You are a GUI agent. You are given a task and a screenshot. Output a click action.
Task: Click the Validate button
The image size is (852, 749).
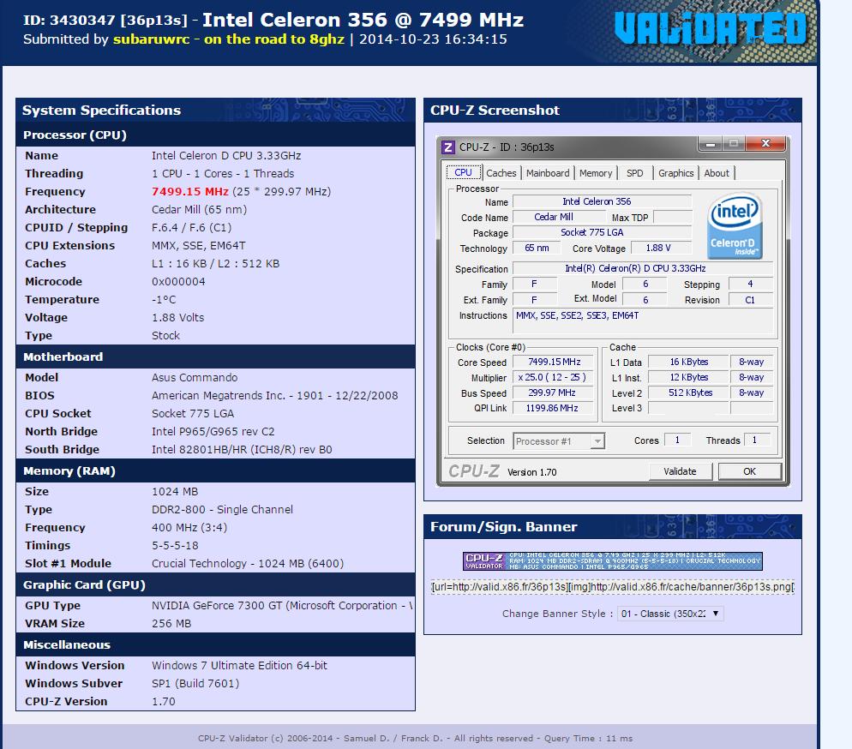(681, 471)
